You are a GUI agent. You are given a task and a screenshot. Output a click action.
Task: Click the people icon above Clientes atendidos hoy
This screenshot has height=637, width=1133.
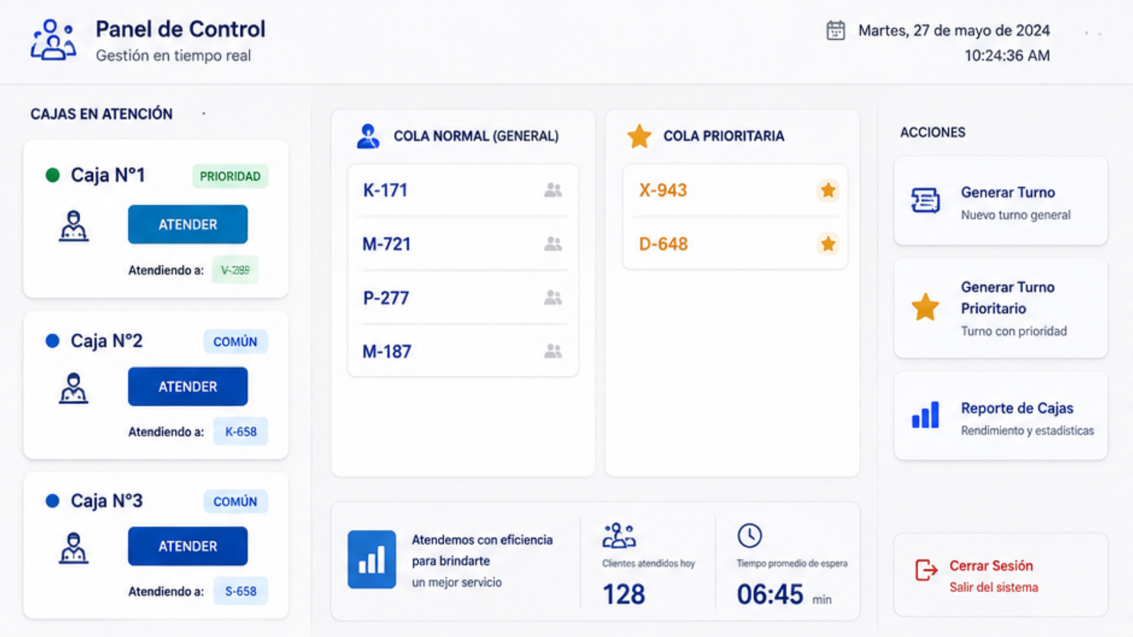[619, 536]
